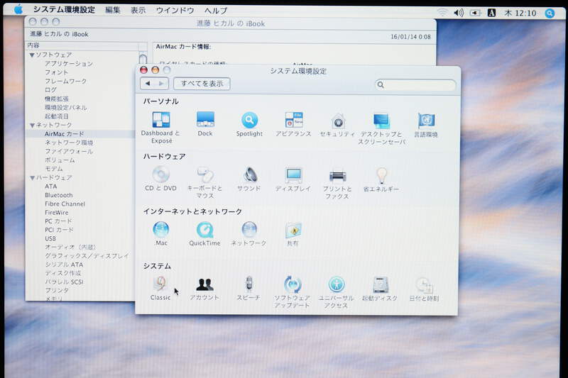The width and height of the screenshot is (568, 378).
Task: Select フォント in System Profiler sidebar
Action: tap(57, 72)
